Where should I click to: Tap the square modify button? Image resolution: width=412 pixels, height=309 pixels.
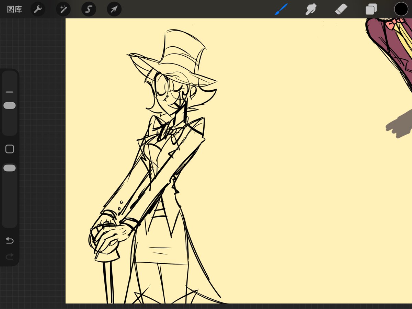point(10,149)
